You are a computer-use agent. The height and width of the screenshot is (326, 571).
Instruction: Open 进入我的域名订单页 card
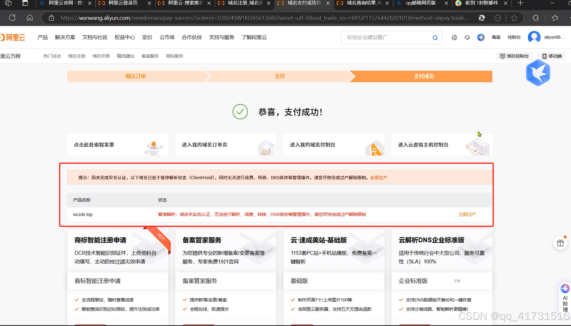tap(226, 145)
